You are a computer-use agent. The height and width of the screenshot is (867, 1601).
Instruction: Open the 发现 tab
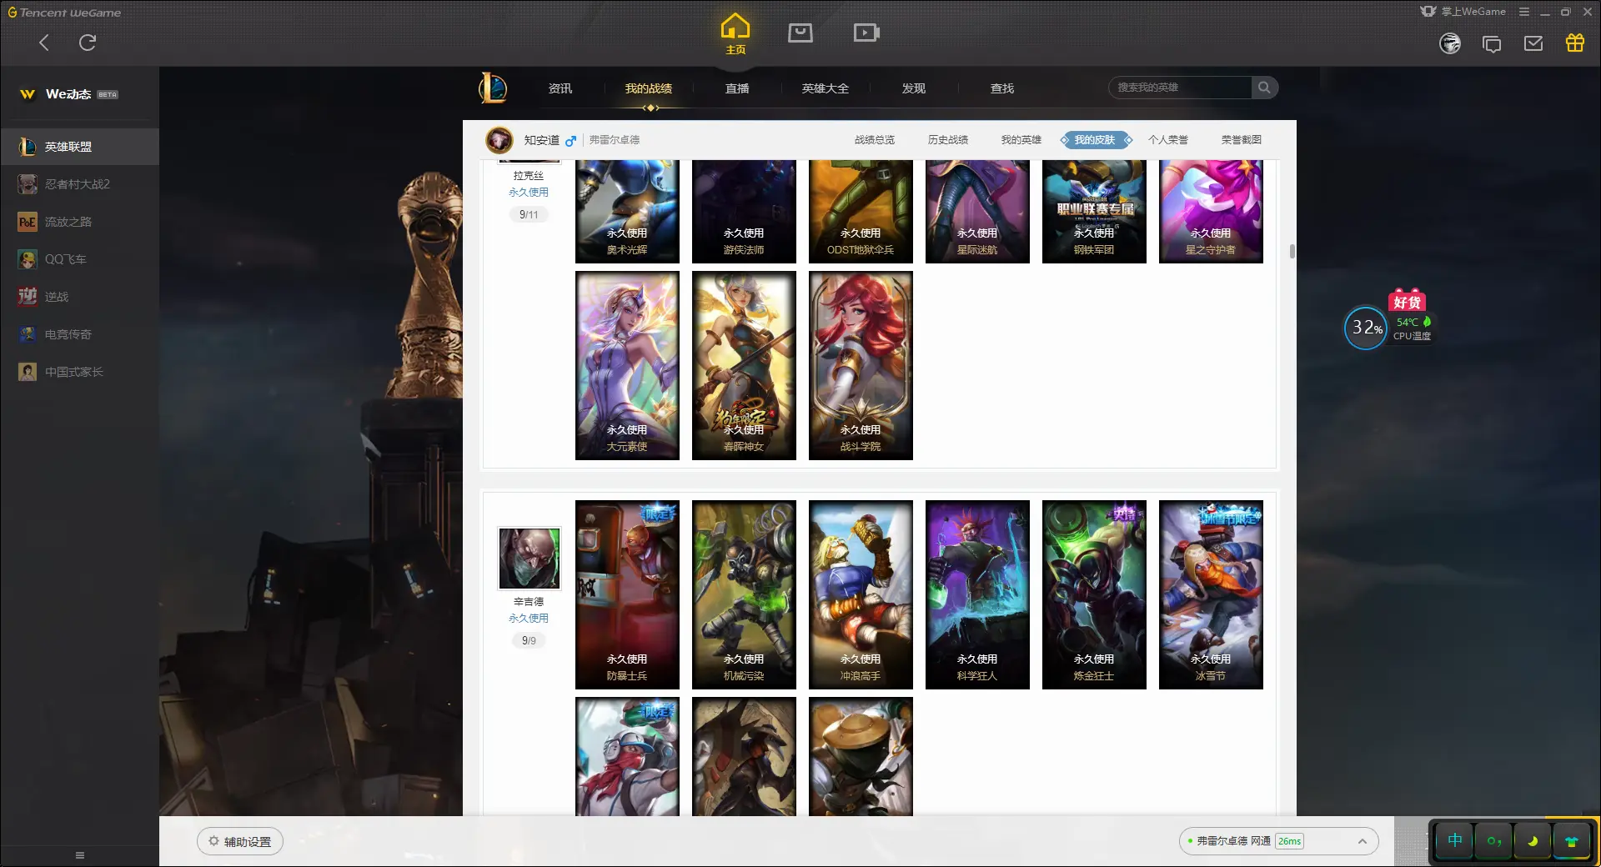pyautogui.click(x=914, y=88)
